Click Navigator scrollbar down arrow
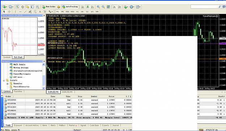The height and width of the screenshot is (131, 226). [x=43, y=88]
